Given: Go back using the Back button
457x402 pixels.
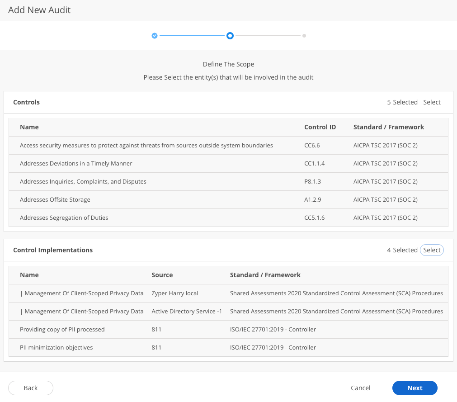Looking at the screenshot, I should pos(31,388).
